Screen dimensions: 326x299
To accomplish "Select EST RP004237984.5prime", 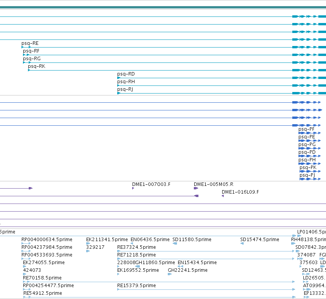I will click(x=47, y=247).
